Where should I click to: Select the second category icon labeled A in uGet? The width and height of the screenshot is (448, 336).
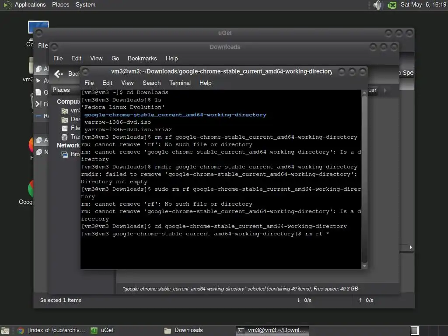[x=39, y=140]
